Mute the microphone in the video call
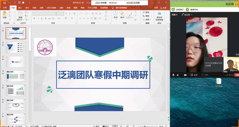 pos(173,75)
